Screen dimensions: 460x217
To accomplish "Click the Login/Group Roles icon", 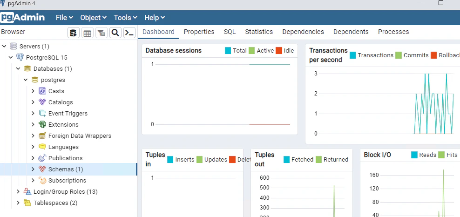I will click(x=27, y=191).
